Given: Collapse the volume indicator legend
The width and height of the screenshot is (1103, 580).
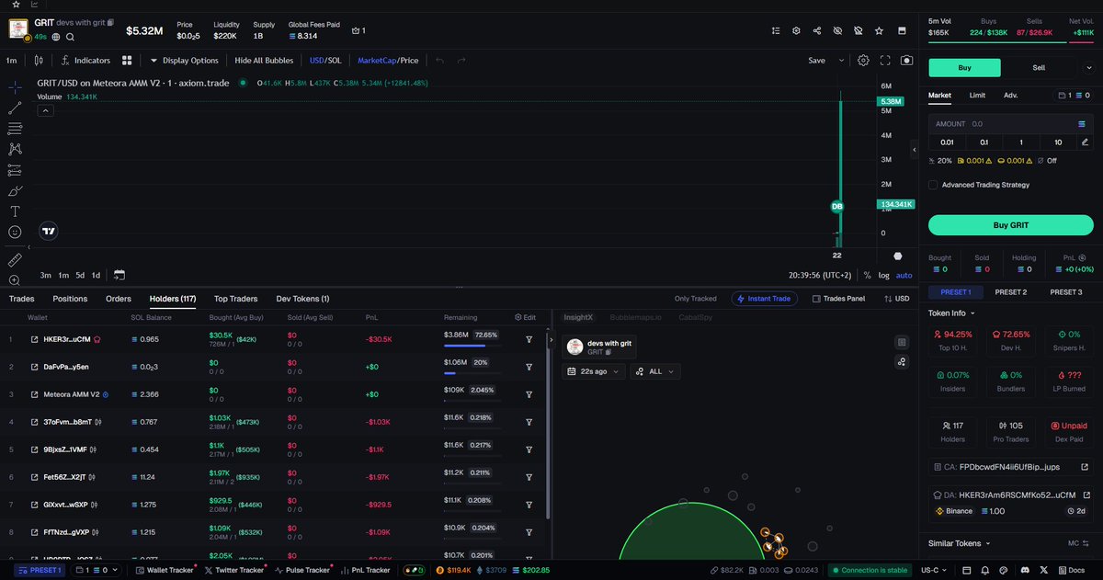Looking at the screenshot, I should [45, 110].
